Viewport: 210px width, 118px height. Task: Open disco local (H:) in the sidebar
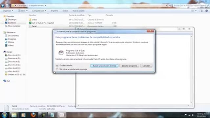point(14,68)
